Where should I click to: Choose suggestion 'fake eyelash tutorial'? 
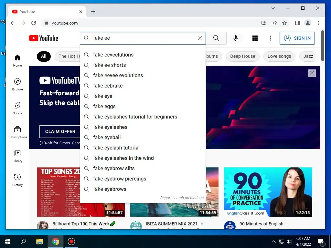click(x=143, y=148)
